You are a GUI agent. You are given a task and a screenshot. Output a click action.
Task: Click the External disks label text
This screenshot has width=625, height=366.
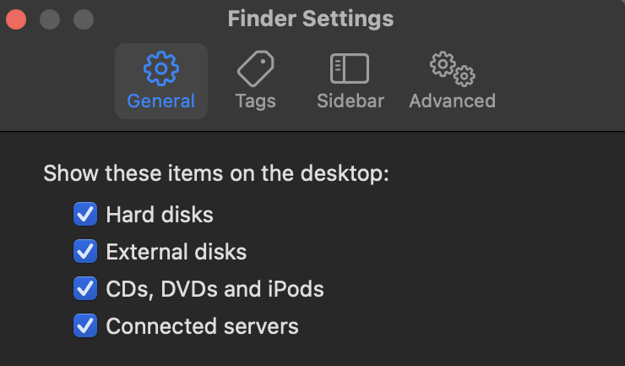click(177, 251)
